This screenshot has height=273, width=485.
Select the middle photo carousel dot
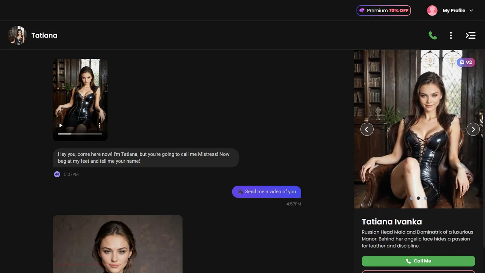(418, 198)
